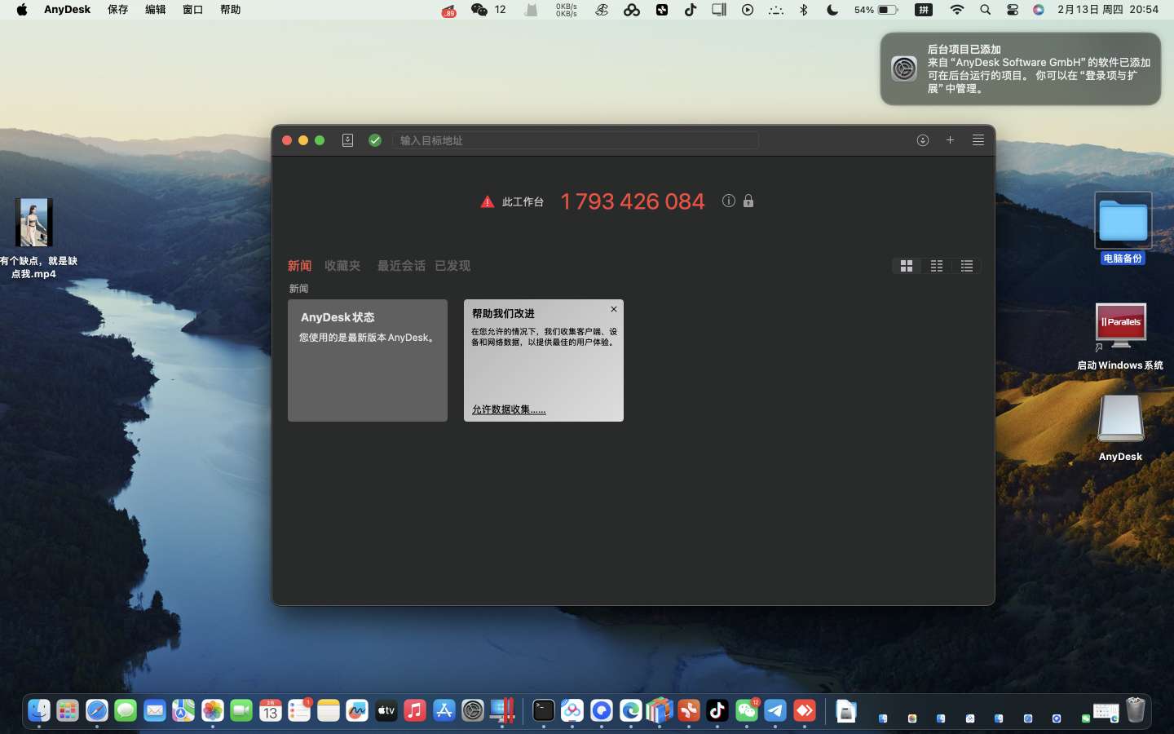Screen dimensions: 1174x734
Task: Open Messages from the Dock
Action: [x=126, y=711]
